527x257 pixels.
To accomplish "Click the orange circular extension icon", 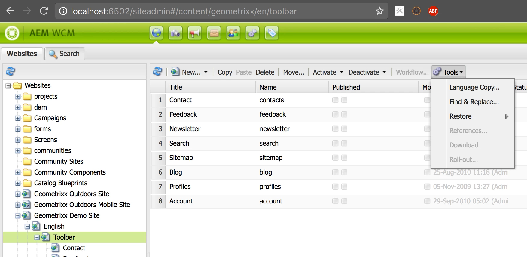I will pyautogui.click(x=416, y=11).
